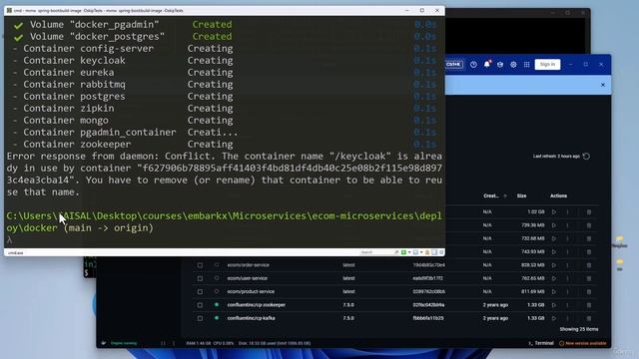Delete the 739.36 MB image

[x=589, y=225]
